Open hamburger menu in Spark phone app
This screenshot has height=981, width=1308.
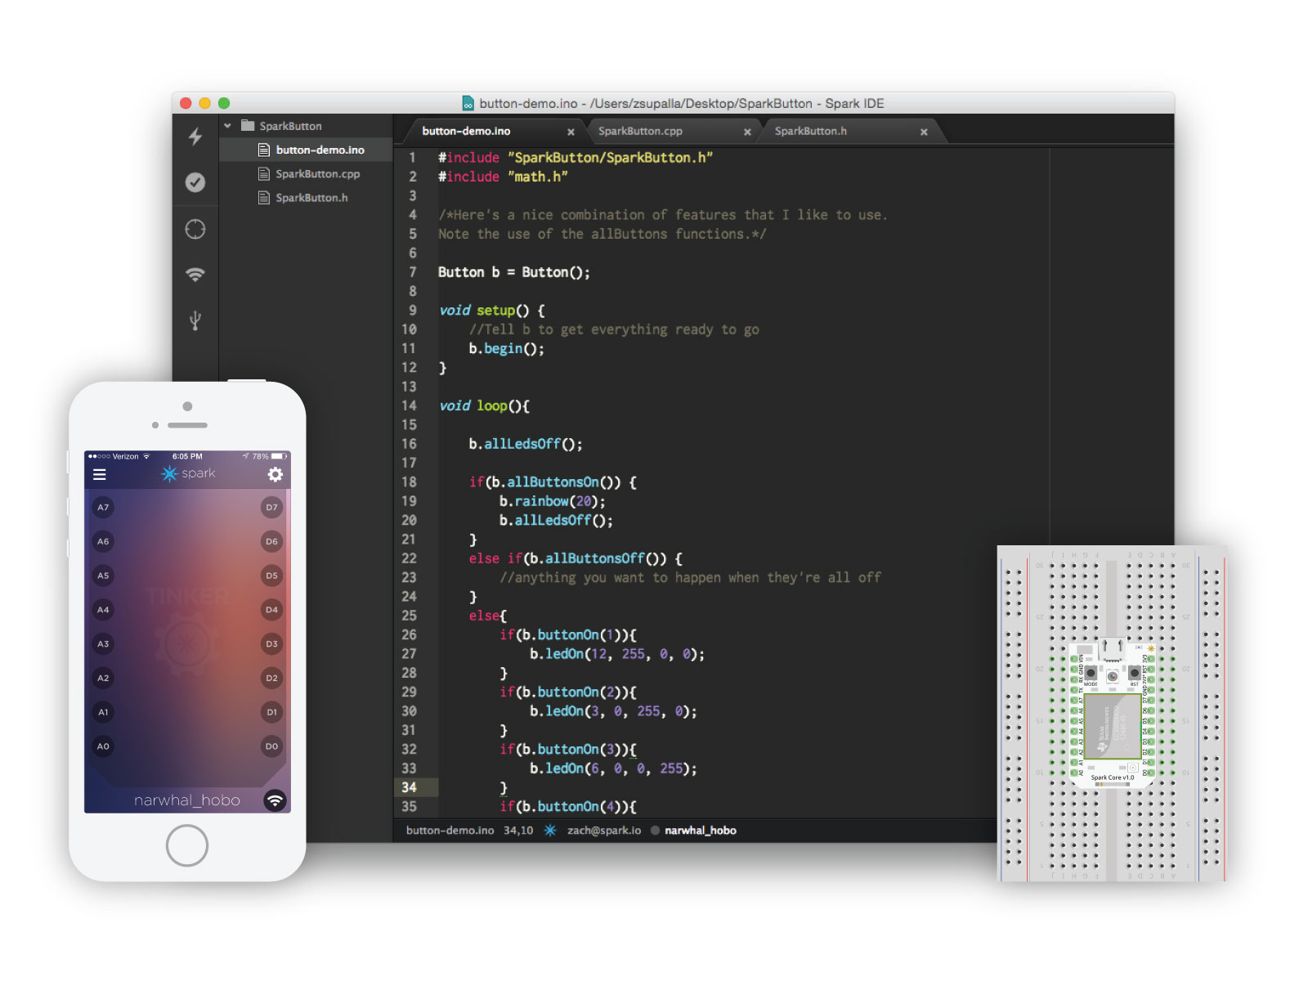[x=100, y=474]
